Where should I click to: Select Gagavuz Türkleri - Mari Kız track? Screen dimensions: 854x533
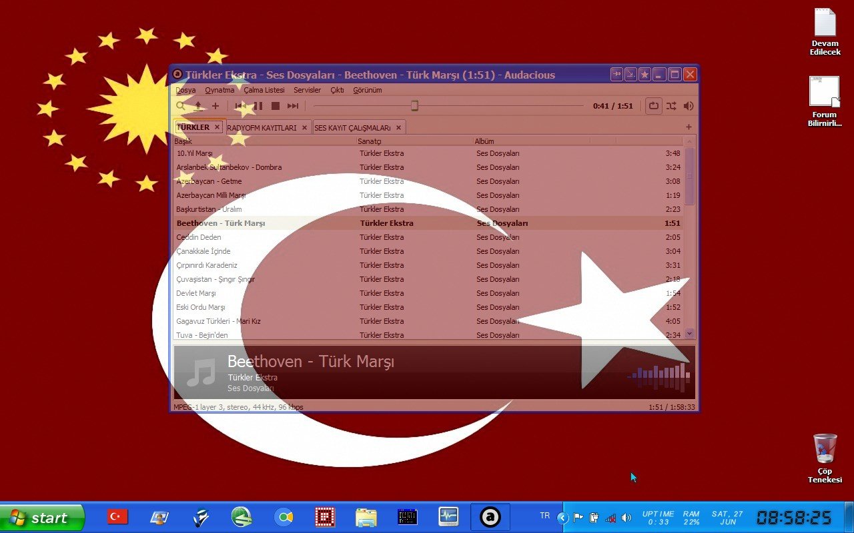428,321
